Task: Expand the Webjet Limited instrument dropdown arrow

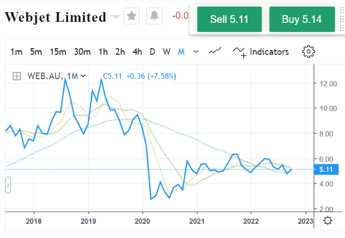Action: point(116,17)
